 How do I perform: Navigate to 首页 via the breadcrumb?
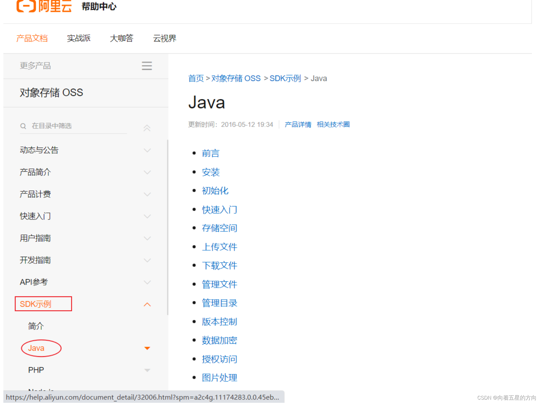(196, 78)
